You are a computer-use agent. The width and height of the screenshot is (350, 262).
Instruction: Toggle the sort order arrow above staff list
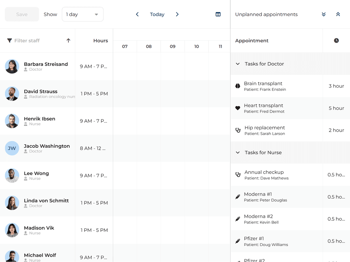68,40
